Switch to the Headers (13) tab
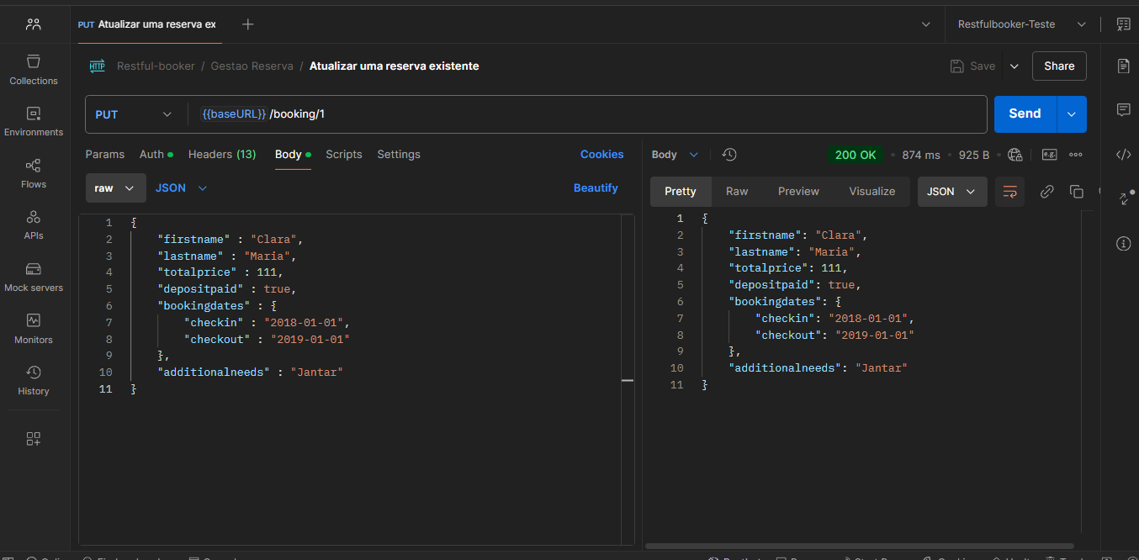 click(222, 155)
